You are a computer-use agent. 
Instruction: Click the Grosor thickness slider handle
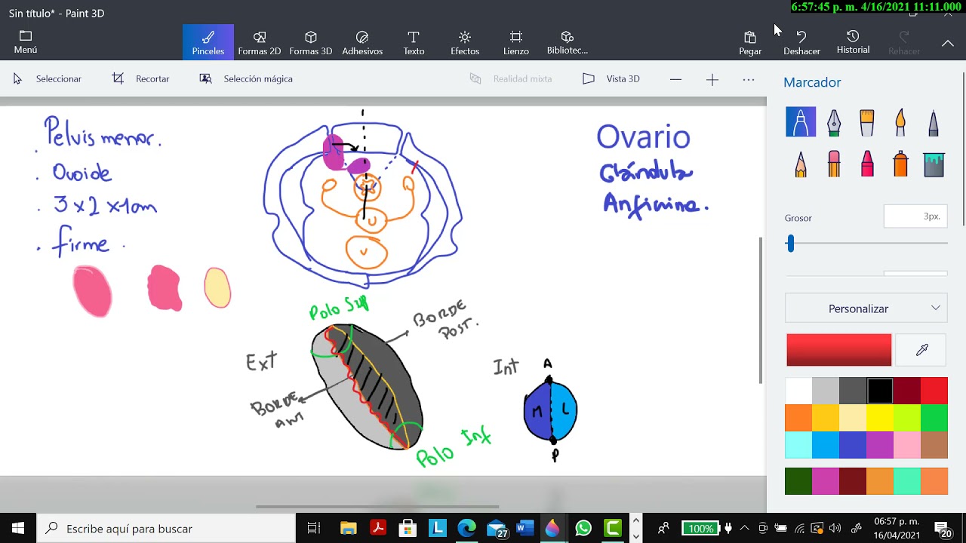pos(790,244)
